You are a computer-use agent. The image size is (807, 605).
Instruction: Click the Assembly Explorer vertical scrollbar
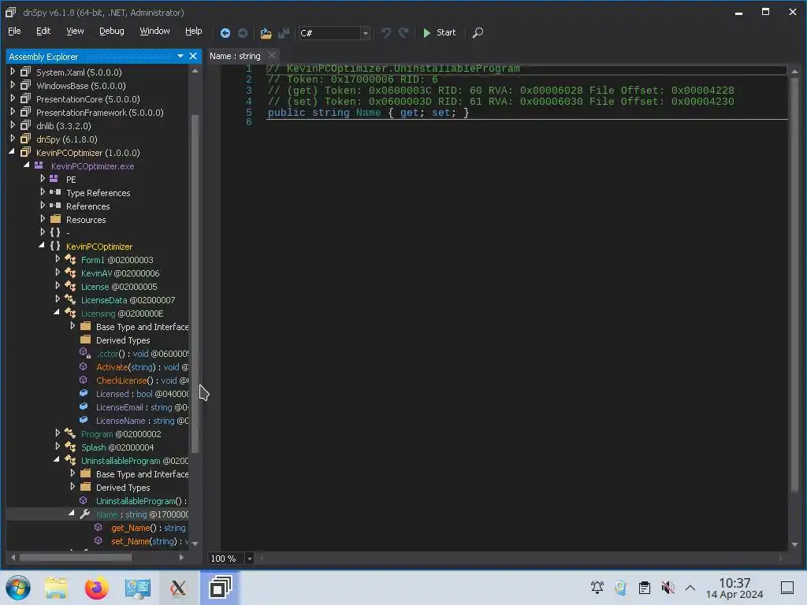[x=195, y=283]
